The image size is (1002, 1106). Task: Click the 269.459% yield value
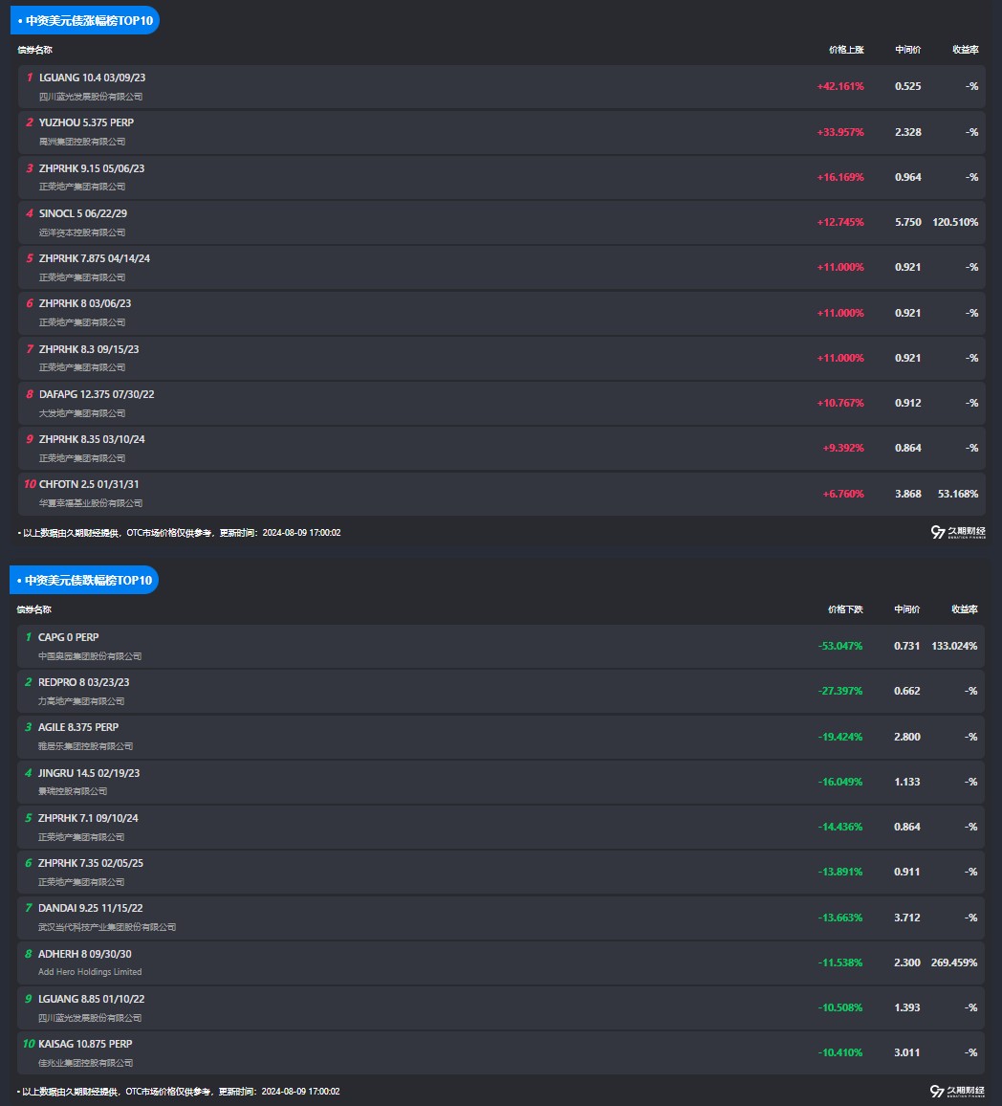click(953, 962)
